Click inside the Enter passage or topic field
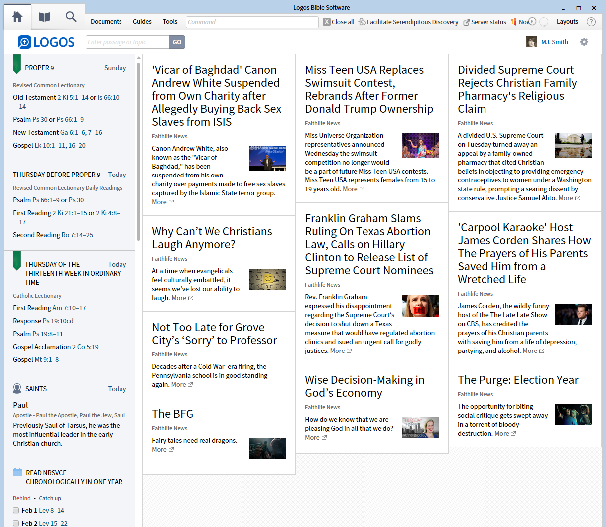The width and height of the screenshot is (606, 527). point(127,42)
